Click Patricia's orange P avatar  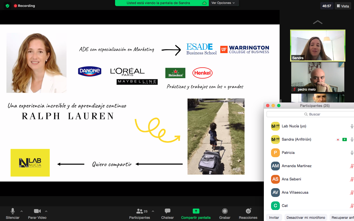[275, 153]
